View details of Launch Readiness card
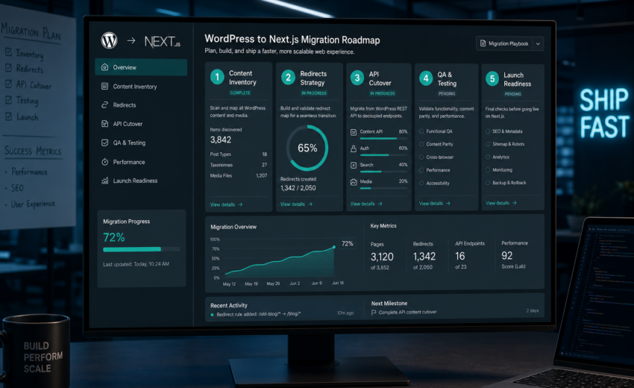Screen dimensions: 634x388 click(x=500, y=203)
